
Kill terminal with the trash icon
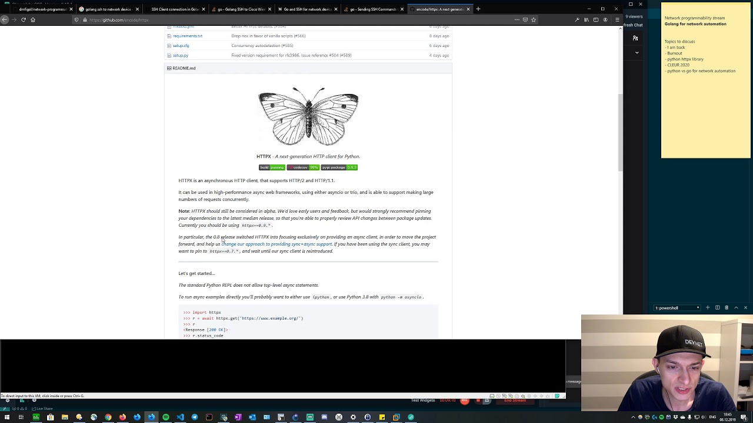[727, 308]
